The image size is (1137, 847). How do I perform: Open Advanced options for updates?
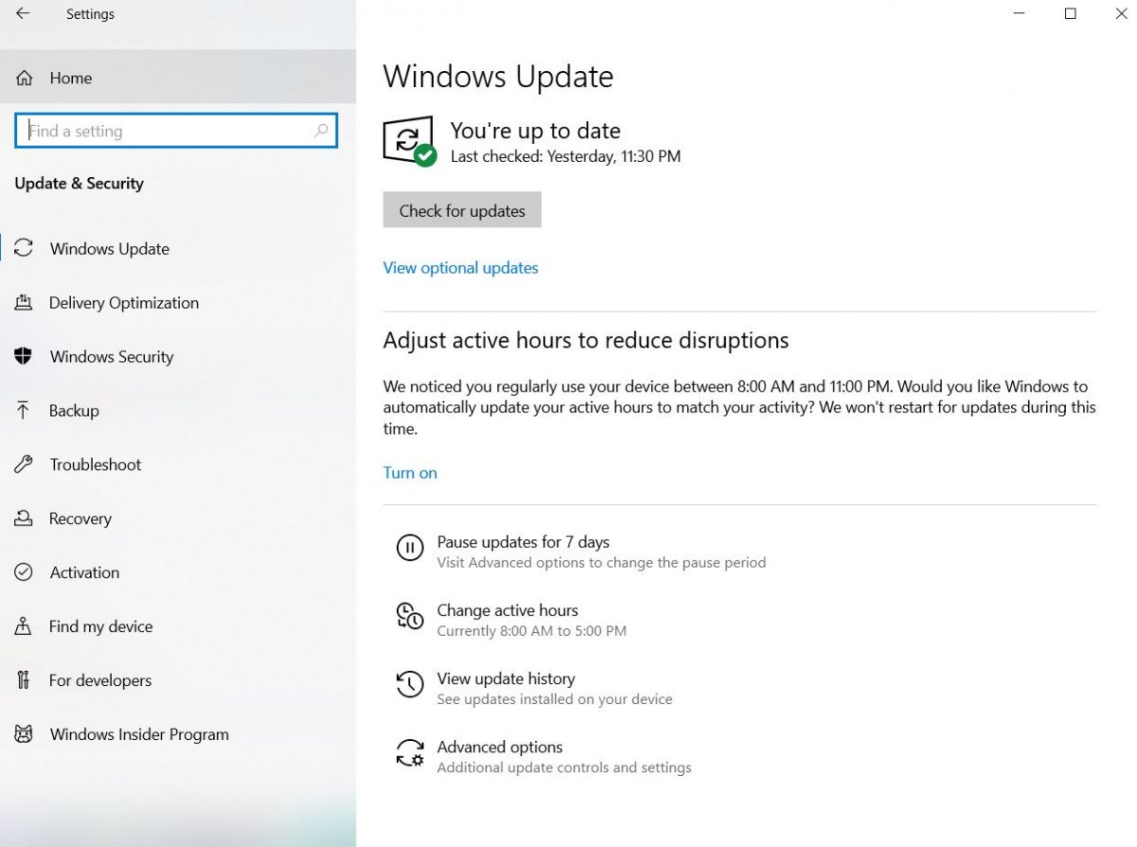click(x=499, y=747)
